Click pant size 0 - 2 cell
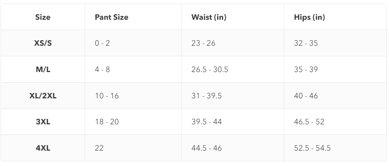 click(102, 43)
